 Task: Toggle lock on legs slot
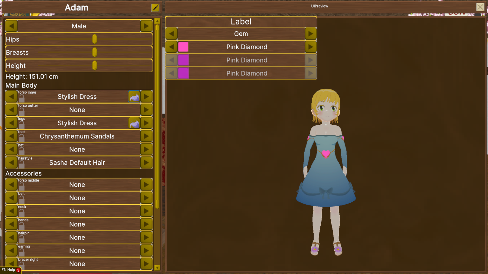click(x=21, y=125)
